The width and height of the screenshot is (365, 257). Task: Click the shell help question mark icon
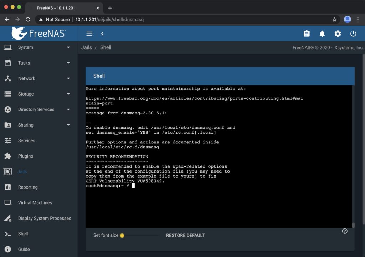point(345,231)
